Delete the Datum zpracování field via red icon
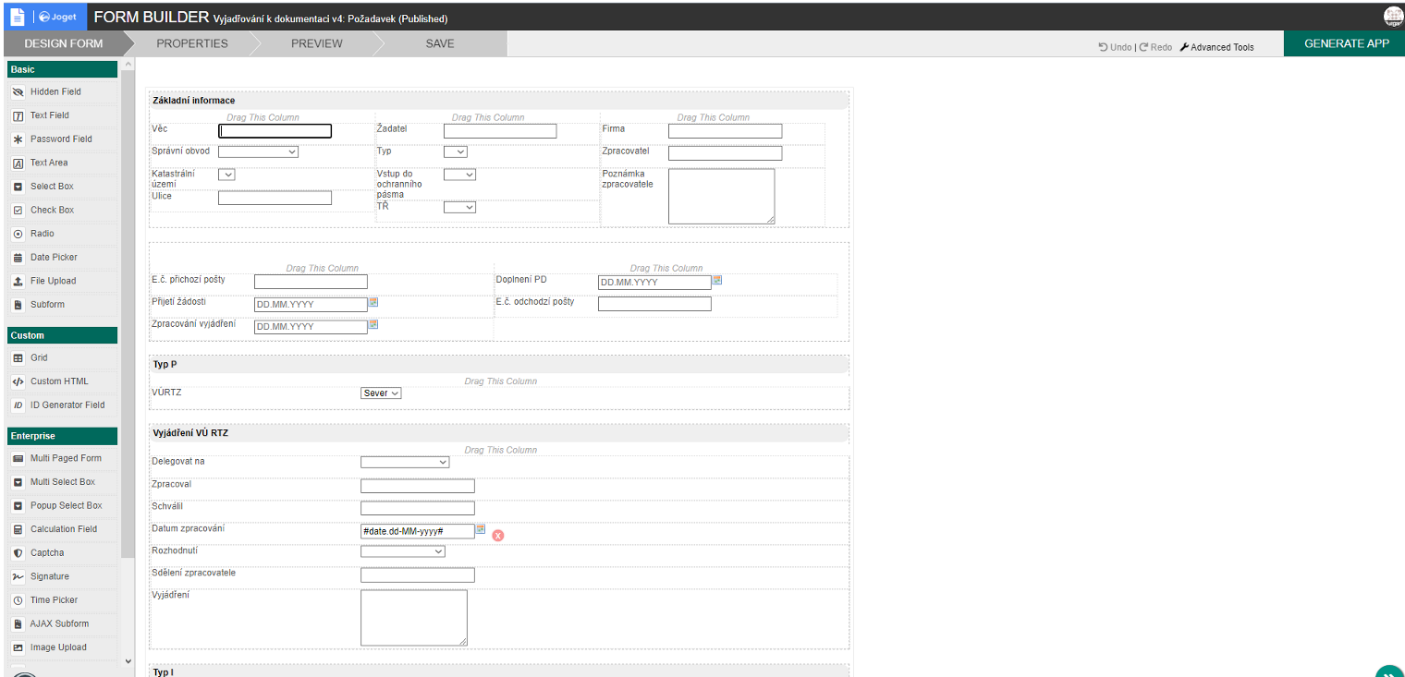Image resolution: width=1405 pixels, height=677 pixels. click(x=498, y=535)
